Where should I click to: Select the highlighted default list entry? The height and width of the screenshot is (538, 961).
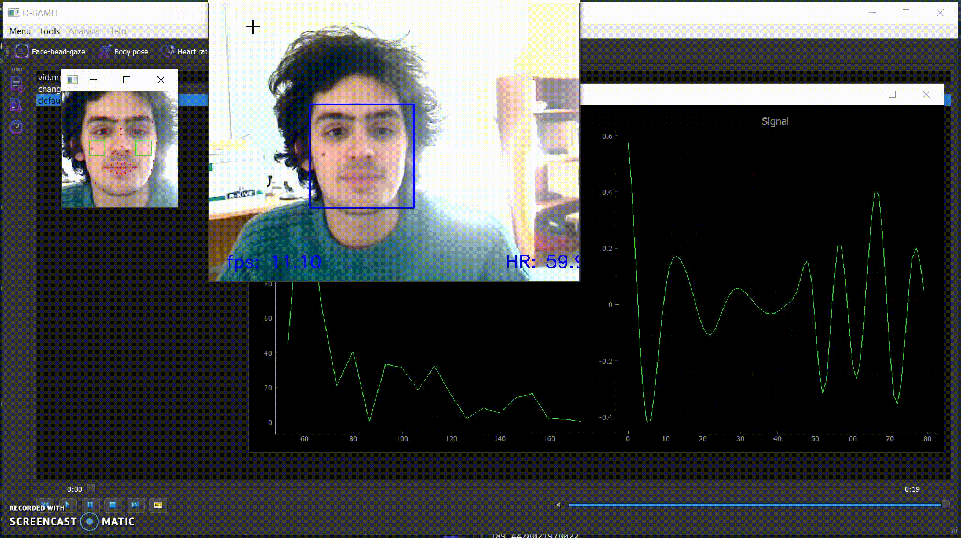click(x=49, y=101)
